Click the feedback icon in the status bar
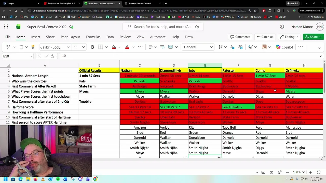Viewport: 326px width, 183px height. pyautogui.click(x=280, y=172)
